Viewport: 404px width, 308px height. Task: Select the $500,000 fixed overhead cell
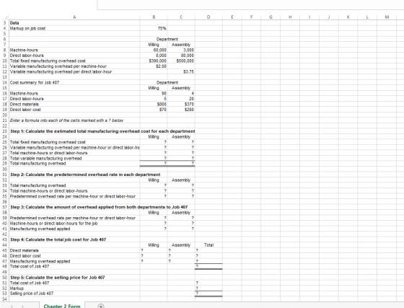181,61
